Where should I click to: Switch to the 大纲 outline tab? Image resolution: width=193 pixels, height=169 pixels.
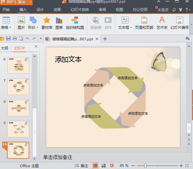5,48
